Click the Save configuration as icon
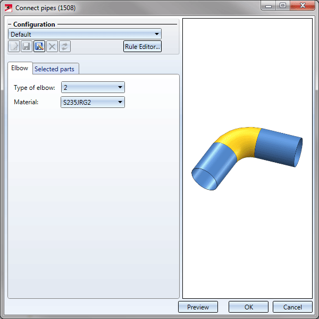Screen dimensions: 319x319 [39, 46]
